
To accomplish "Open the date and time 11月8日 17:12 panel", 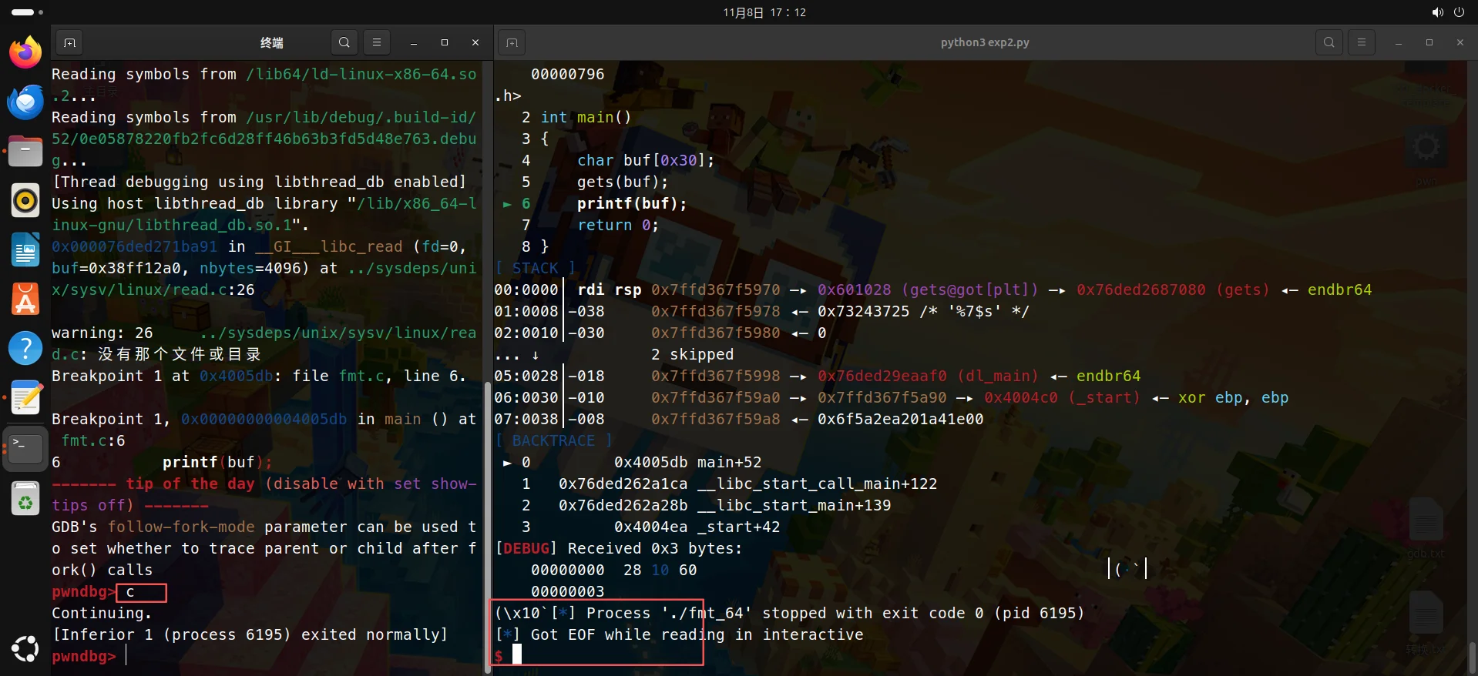I will [x=764, y=12].
